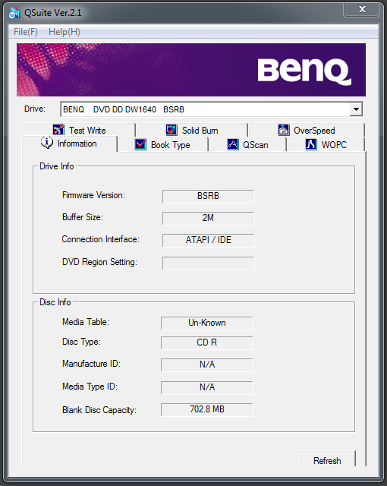This screenshot has width=387, height=486.
Task: Switch to the WOPC tab
Action: (326, 145)
